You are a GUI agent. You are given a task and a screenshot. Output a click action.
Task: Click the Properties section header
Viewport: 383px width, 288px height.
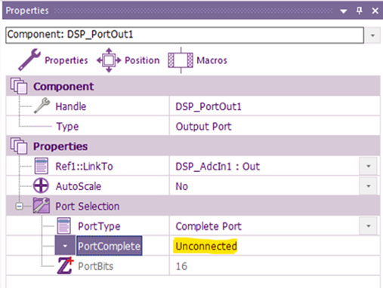point(193,146)
